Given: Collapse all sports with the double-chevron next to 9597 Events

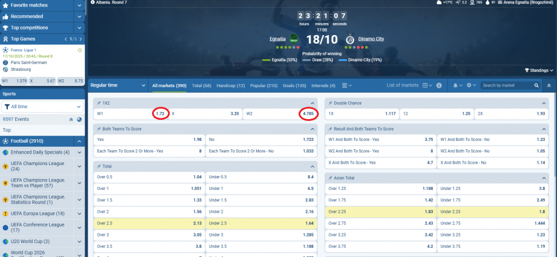Looking at the screenshot, I should [71, 120].
